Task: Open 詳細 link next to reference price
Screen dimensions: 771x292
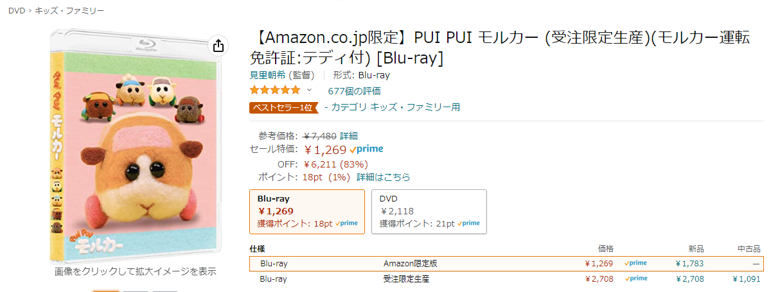Action: (x=349, y=135)
